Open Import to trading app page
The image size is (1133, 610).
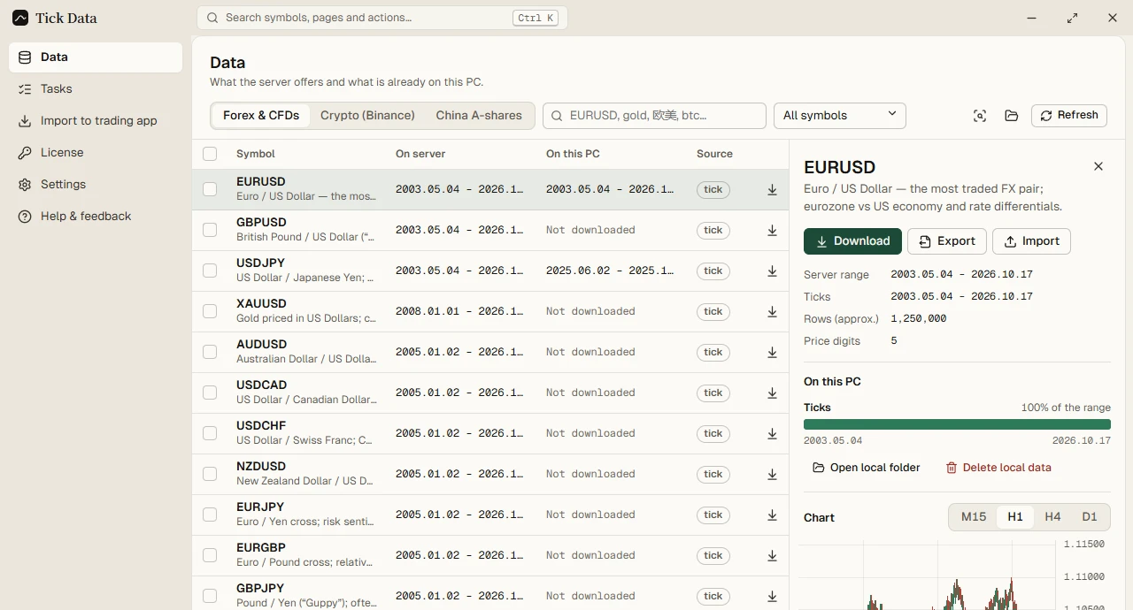tap(96, 121)
